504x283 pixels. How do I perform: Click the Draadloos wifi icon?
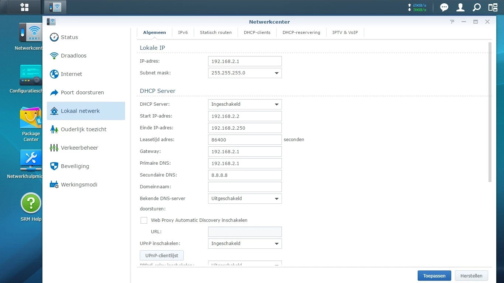pyautogui.click(x=54, y=56)
